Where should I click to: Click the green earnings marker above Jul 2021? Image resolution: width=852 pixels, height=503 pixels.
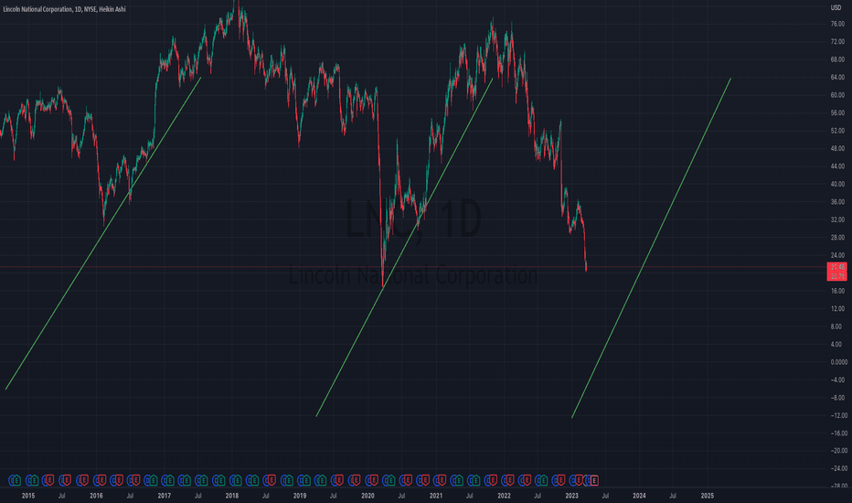click(476, 480)
